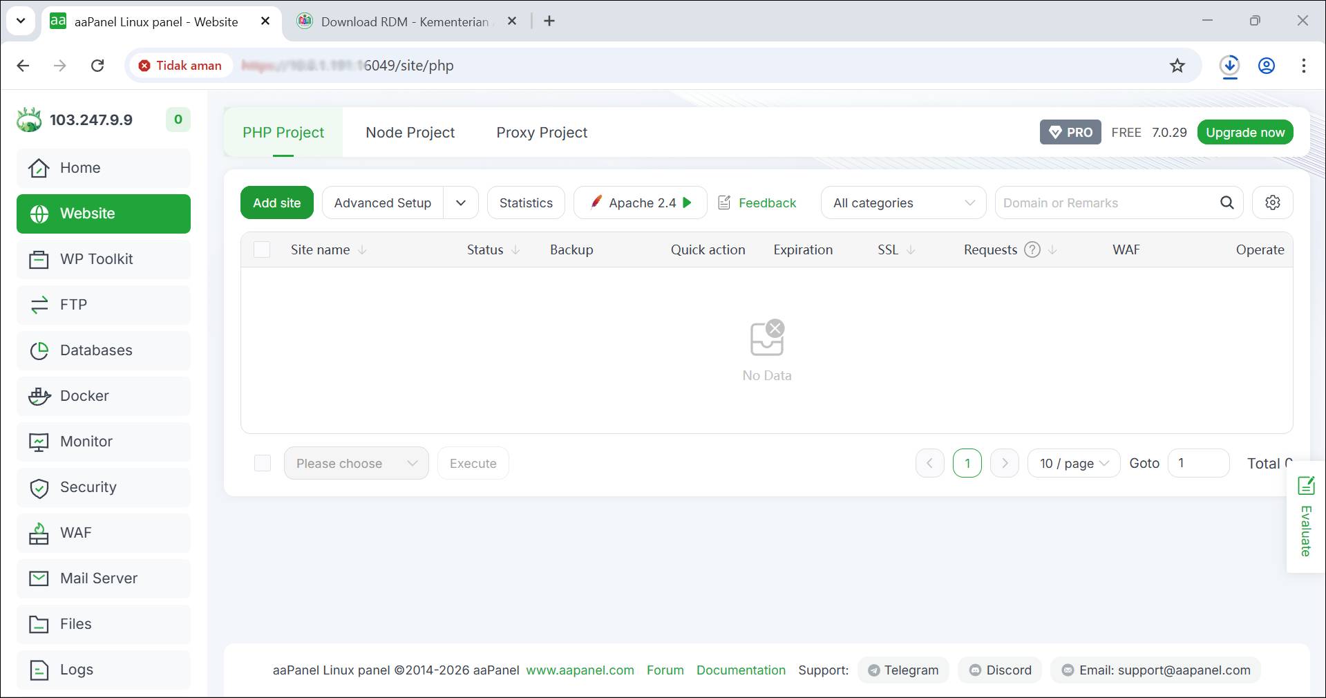Expand the Advanced Setup dropdown arrow
This screenshot has width=1326, height=698.
(461, 202)
